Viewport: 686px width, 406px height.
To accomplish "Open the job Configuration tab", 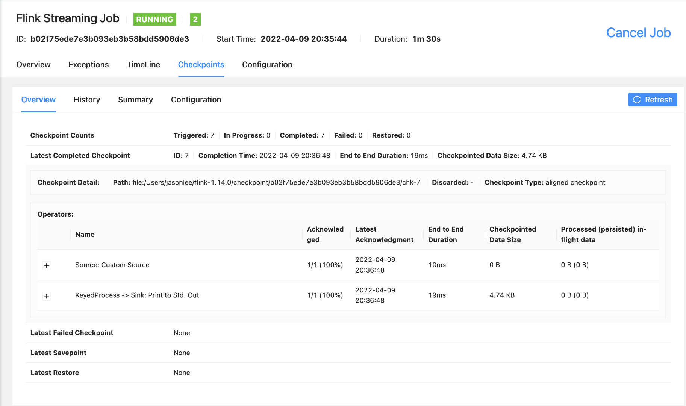I will coord(267,65).
